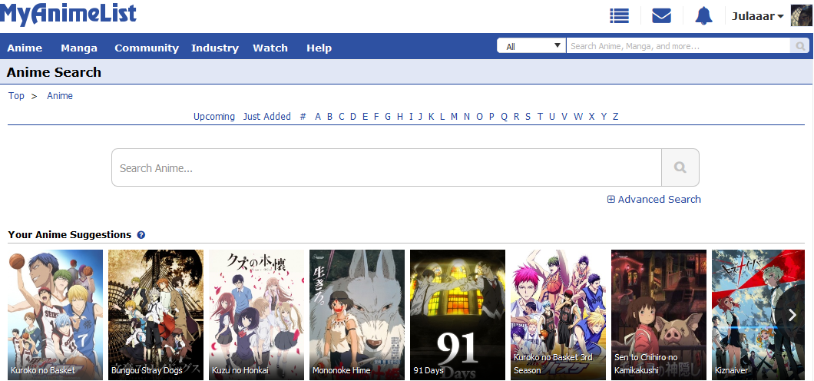Click the header search magnifier button
The height and width of the screenshot is (381, 814).
click(799, 46)
